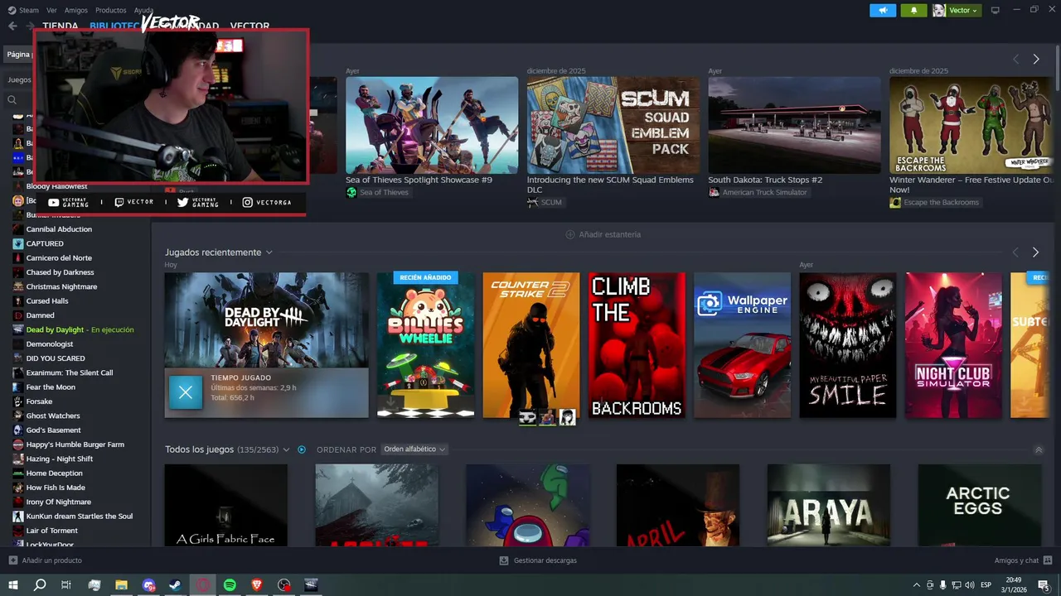This screenshot has width=1061, height=596.
Task: Click the SCUM game icon under news
Action: 532,202
